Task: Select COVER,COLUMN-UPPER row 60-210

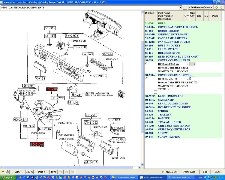Action: (x=183, y=60)
